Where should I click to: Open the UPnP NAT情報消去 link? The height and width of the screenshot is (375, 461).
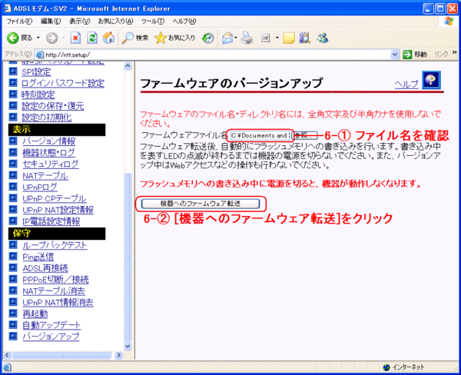click(58, 302)
